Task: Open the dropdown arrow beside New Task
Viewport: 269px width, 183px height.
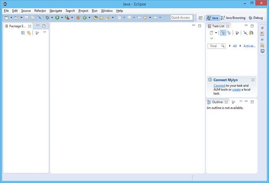Action: coord(216,33)
